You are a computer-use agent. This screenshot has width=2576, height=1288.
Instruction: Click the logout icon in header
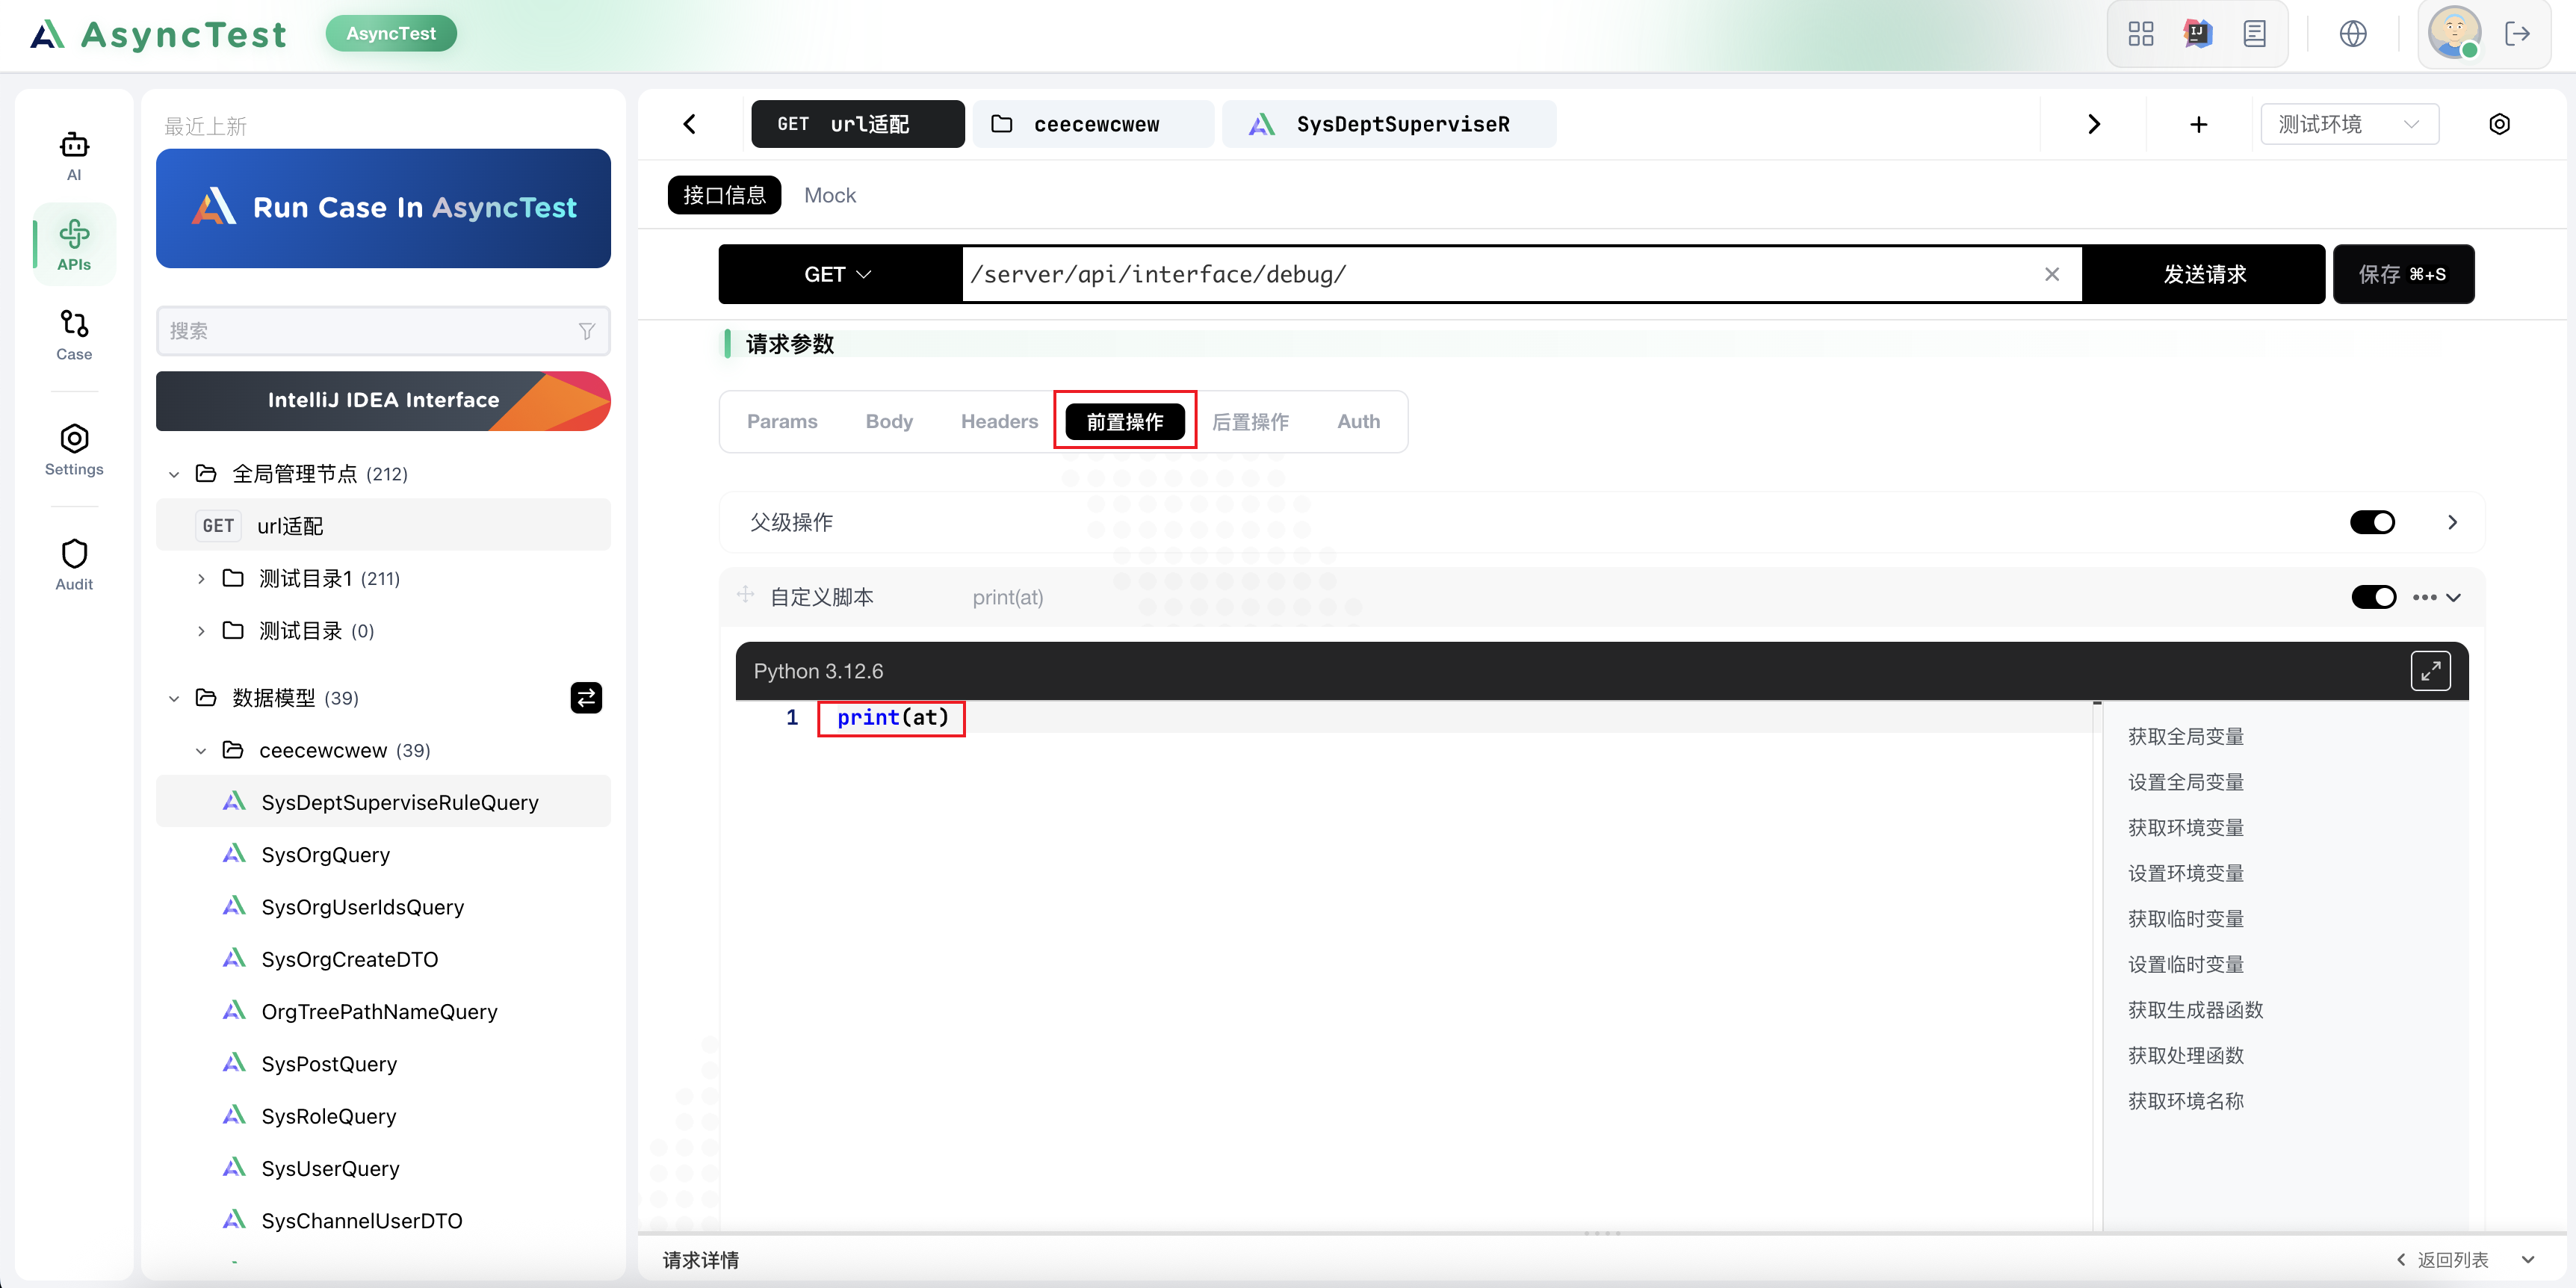coord(2517,34)
